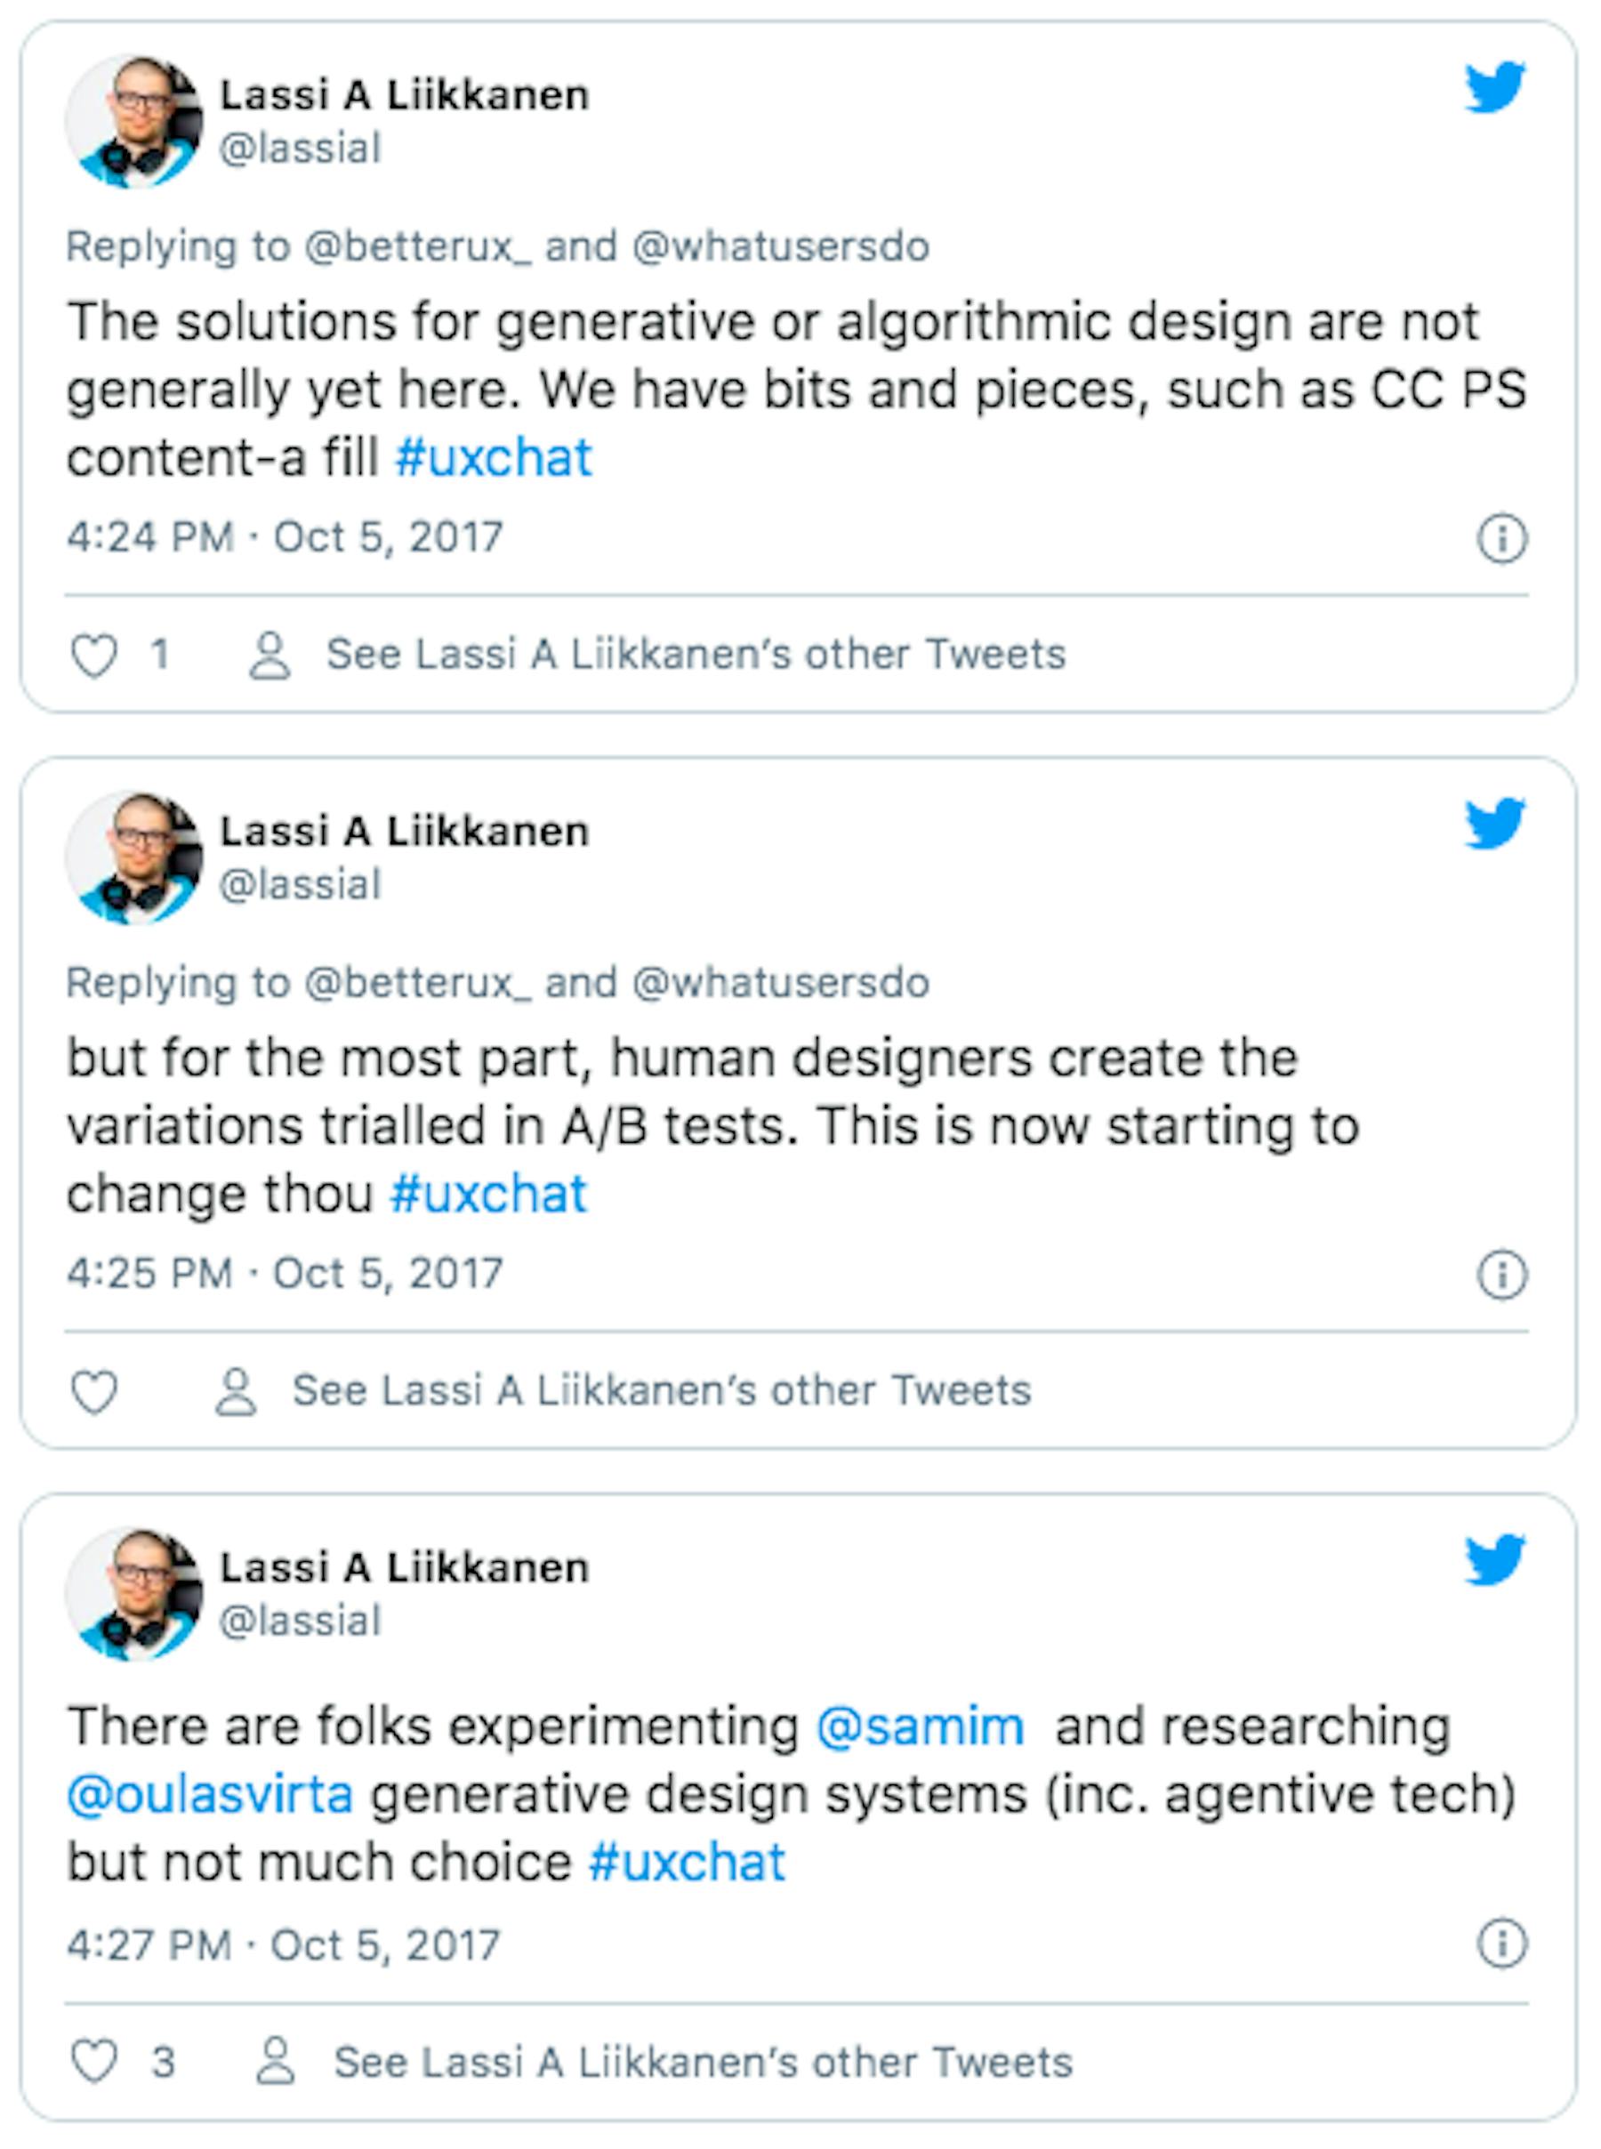Click the Twitter bird icon in the second tweet

1494,823
